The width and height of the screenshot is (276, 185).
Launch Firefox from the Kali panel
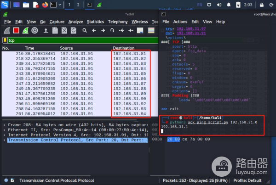45,5
